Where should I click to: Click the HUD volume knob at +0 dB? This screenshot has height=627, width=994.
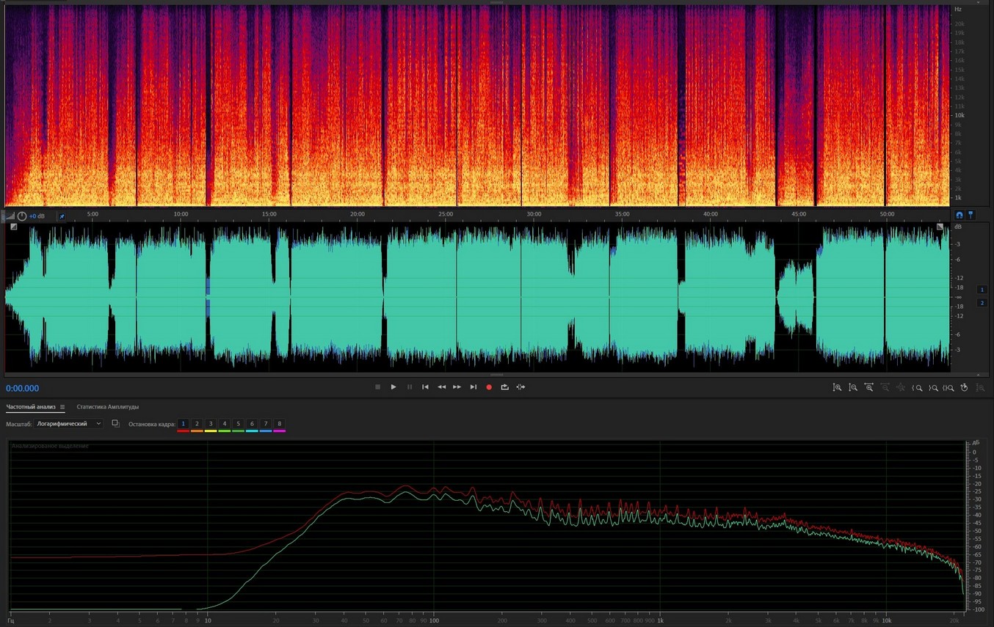click(22, 216)
